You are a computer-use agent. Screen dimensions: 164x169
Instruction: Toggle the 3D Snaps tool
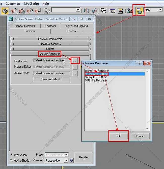(x=14, y=11)
